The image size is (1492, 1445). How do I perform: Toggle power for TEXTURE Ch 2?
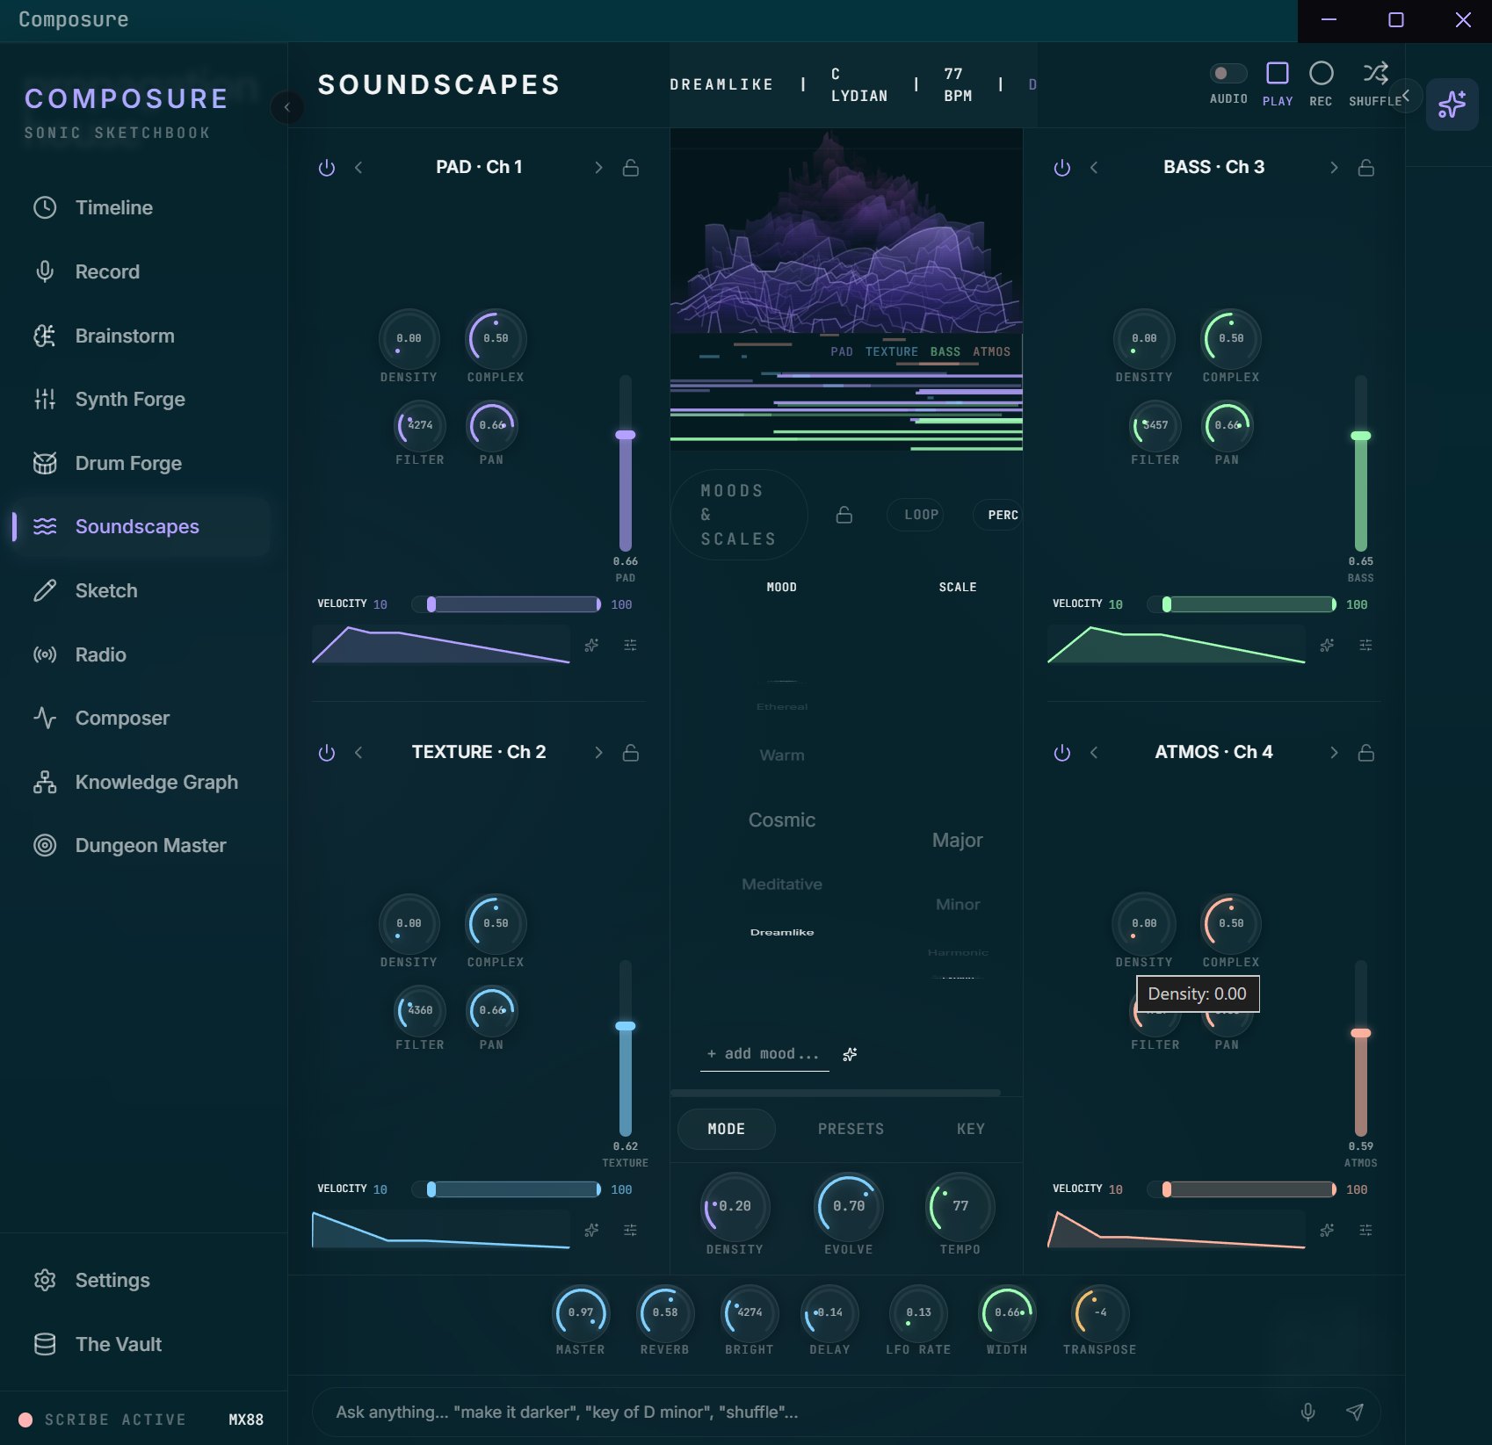pos(327,753)
